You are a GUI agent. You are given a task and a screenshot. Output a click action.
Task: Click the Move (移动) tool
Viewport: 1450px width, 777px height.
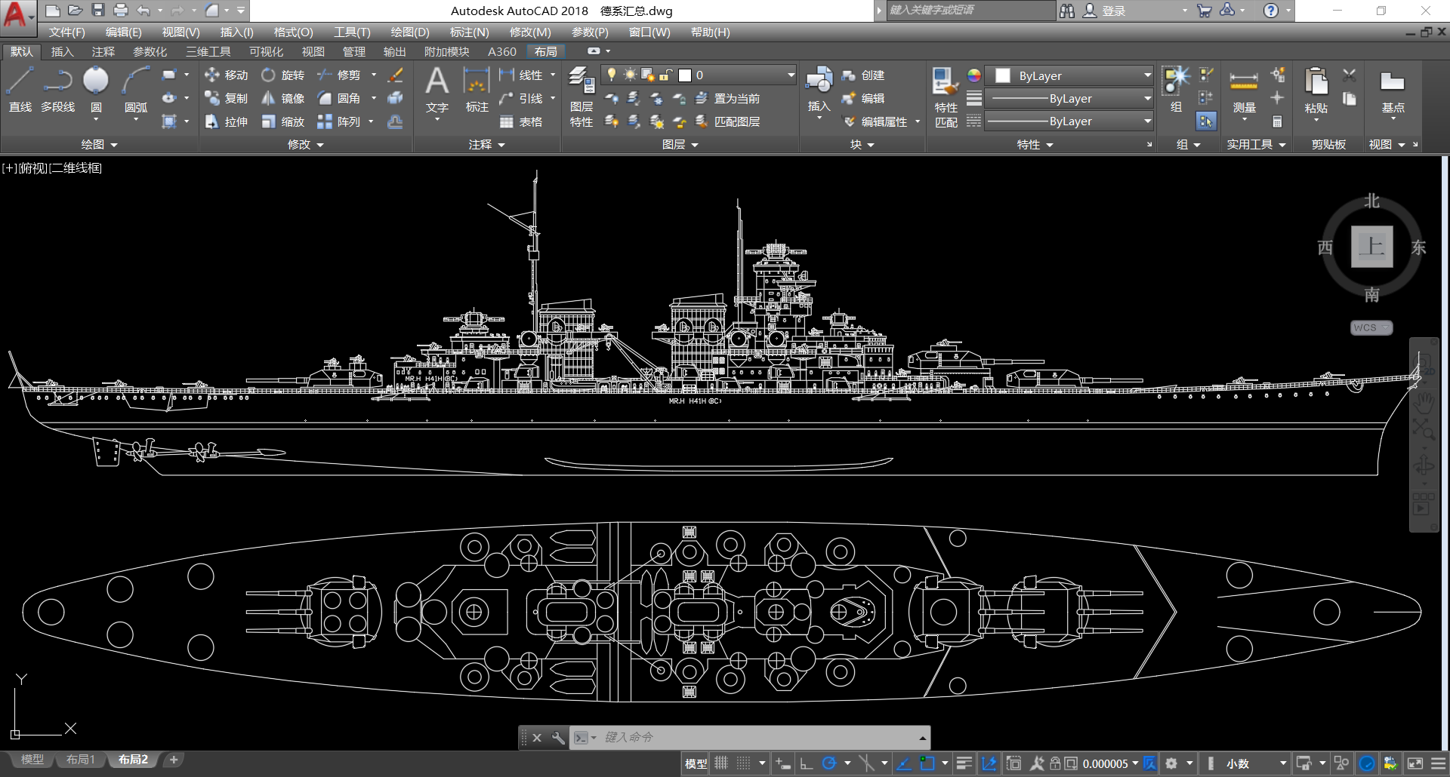(226, 75)
